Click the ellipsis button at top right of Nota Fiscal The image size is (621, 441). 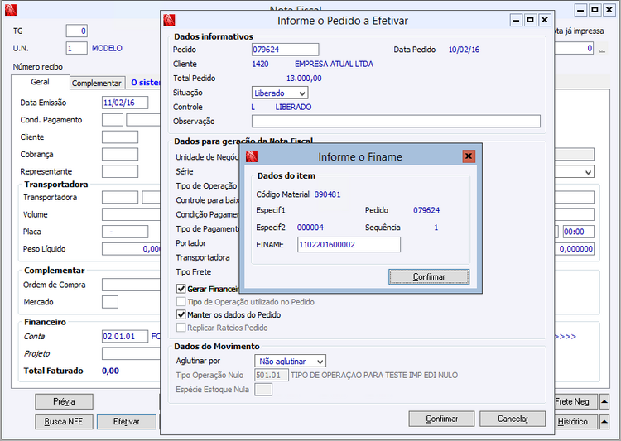click(x=602, y=50)
